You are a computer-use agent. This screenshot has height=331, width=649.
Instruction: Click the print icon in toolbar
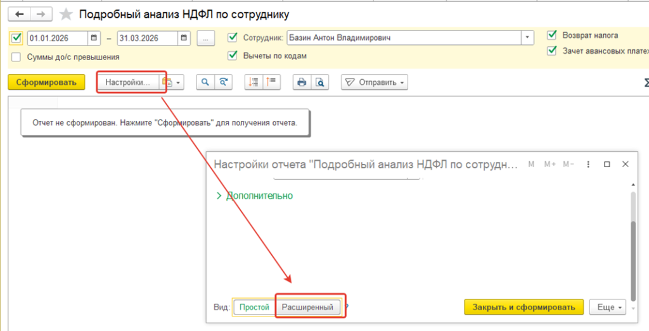pos(301,82)
